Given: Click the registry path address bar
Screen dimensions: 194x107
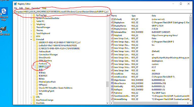Looking at the screenshot, I should tap(102, 12).
